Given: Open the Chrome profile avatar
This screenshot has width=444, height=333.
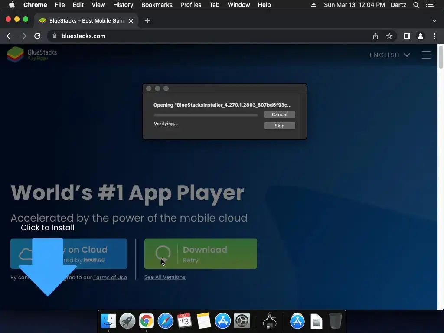Looking at the screenshot, I should point(421,36).
